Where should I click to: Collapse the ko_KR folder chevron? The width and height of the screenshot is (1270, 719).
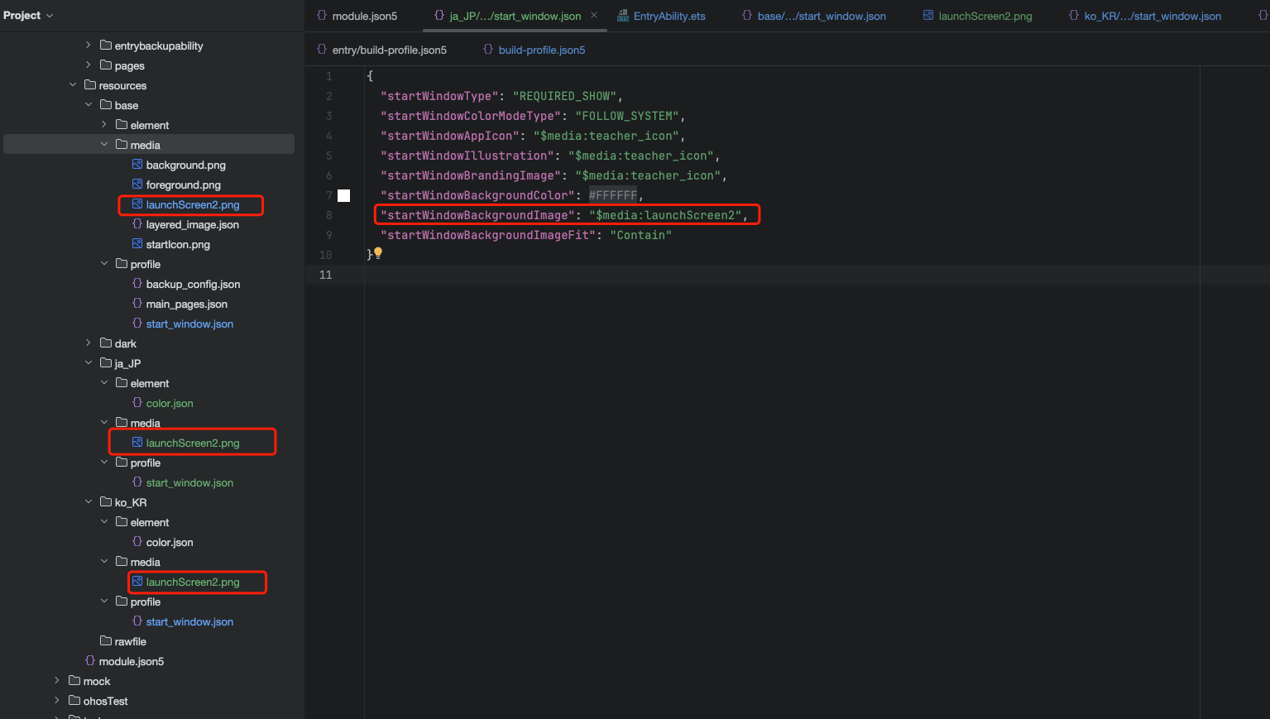(89, 502)
